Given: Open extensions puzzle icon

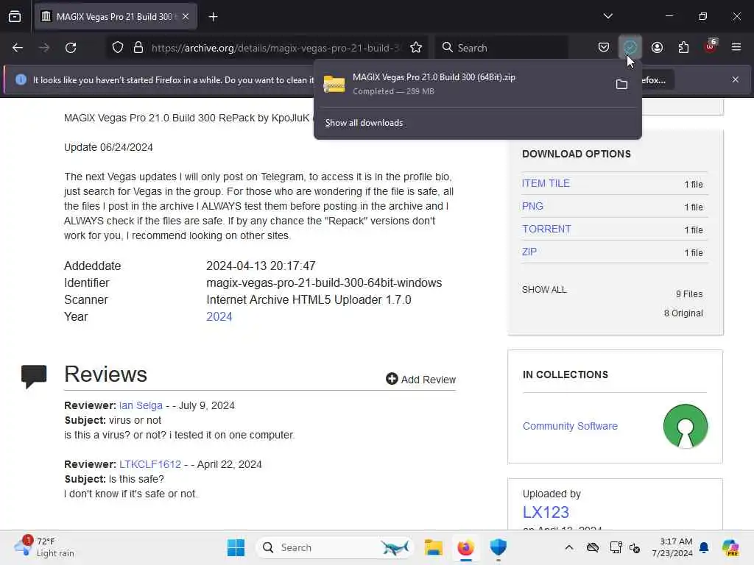Looking at the screenshot, I should click(x=683, y=48).
